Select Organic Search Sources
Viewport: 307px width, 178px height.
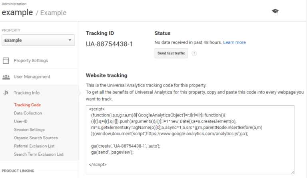point(36,138)
